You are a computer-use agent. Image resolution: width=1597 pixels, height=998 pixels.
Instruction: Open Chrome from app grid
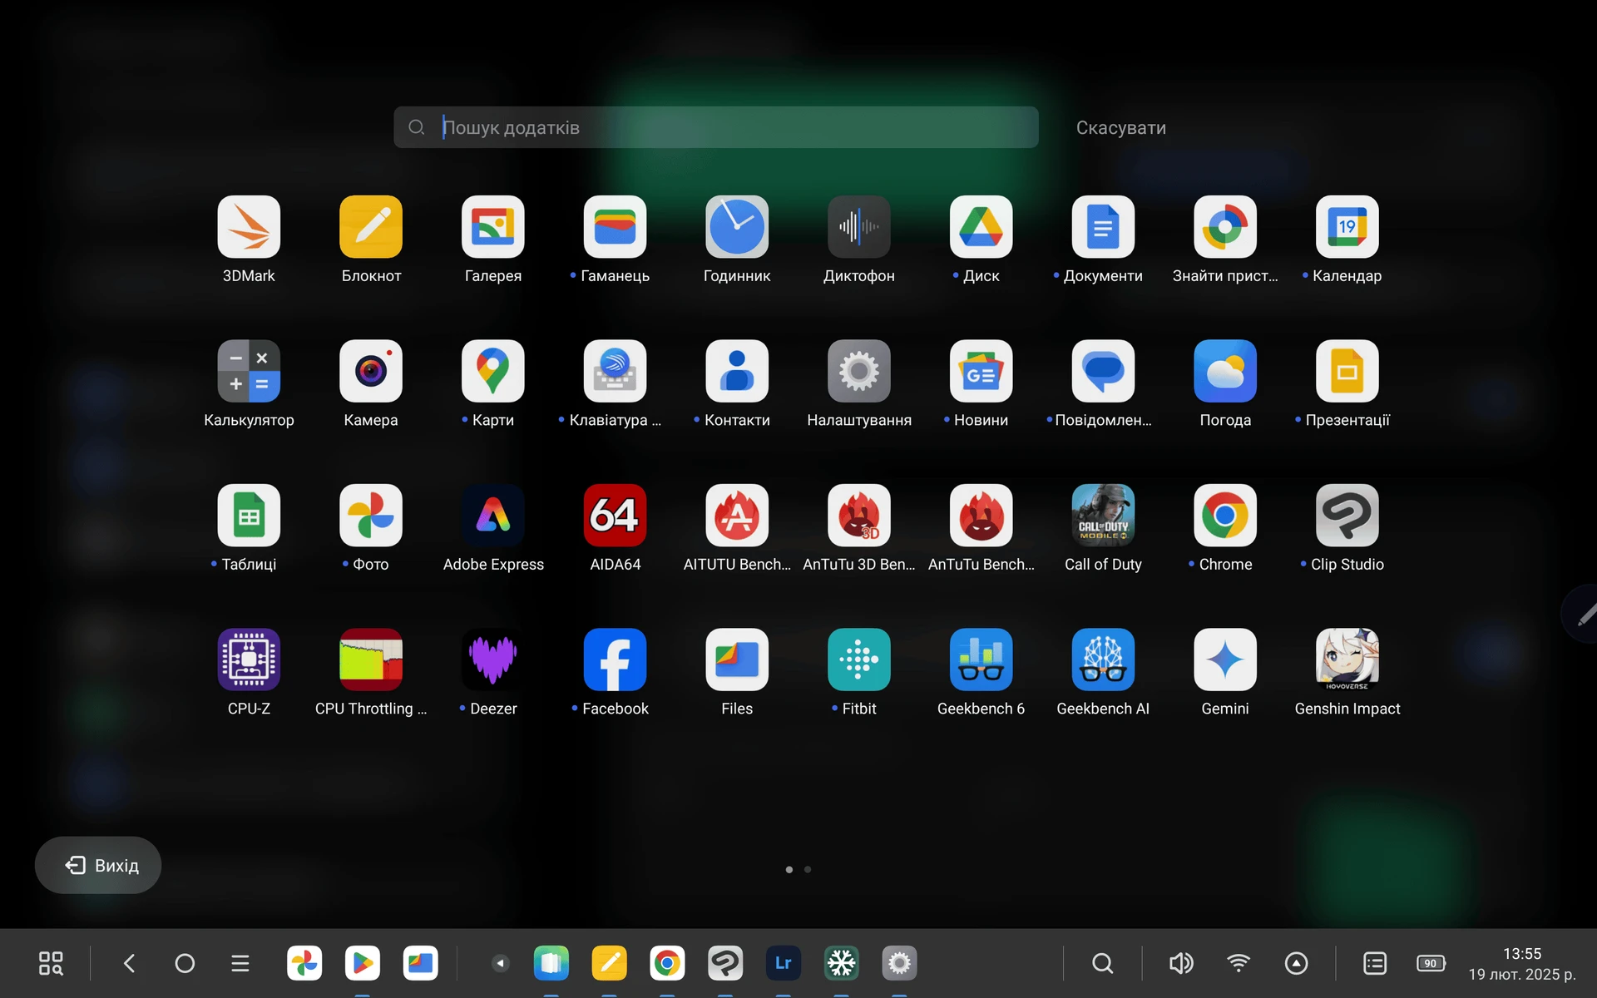click(x=1225, y=516)
